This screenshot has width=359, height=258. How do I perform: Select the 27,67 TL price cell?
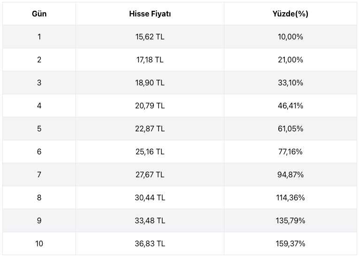click(150, 175)
